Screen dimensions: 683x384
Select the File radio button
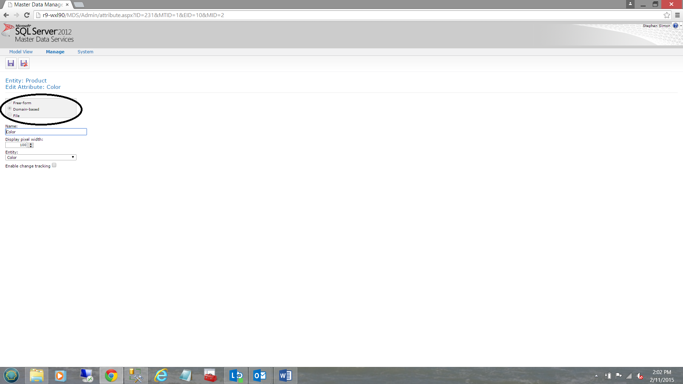pos(10,115)
